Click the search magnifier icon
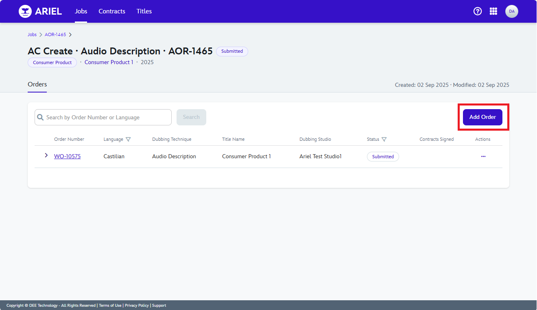Viewport: 537px width, 310px height. coord(41,117)
